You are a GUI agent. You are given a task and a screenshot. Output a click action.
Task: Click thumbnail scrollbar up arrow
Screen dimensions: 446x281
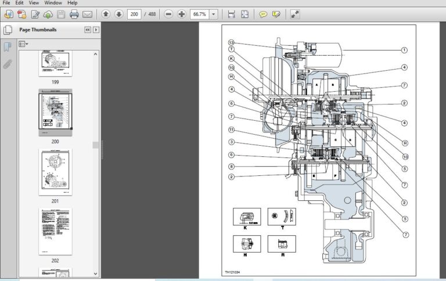[96, 54]
